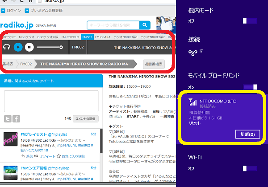Viewport: 268px width, 187px height.
Task: Click the コメントの送信 button
Action: click(x=85, y=119)
